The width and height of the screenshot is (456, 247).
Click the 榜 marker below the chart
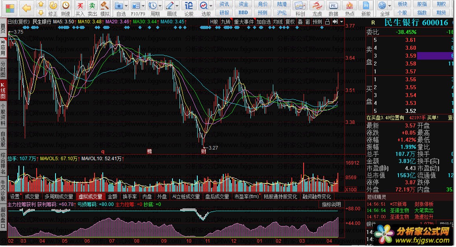click(150, 151)
